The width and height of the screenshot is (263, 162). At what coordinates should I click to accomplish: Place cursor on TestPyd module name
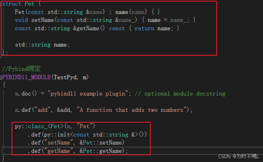click(65, 77)
